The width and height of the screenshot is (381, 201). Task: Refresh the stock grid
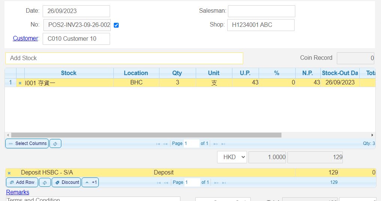point(55,143)
